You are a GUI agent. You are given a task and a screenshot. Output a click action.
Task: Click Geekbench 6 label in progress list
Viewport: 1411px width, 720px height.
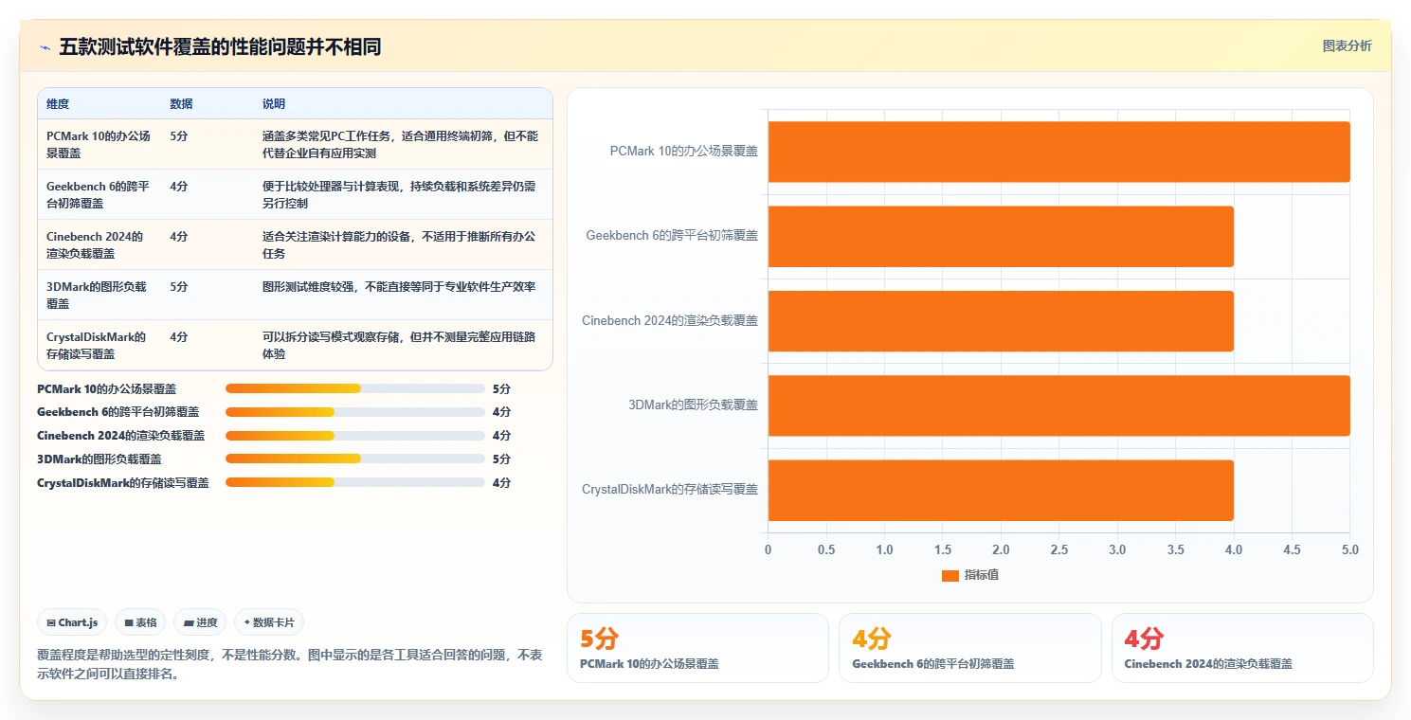[118, 412]
